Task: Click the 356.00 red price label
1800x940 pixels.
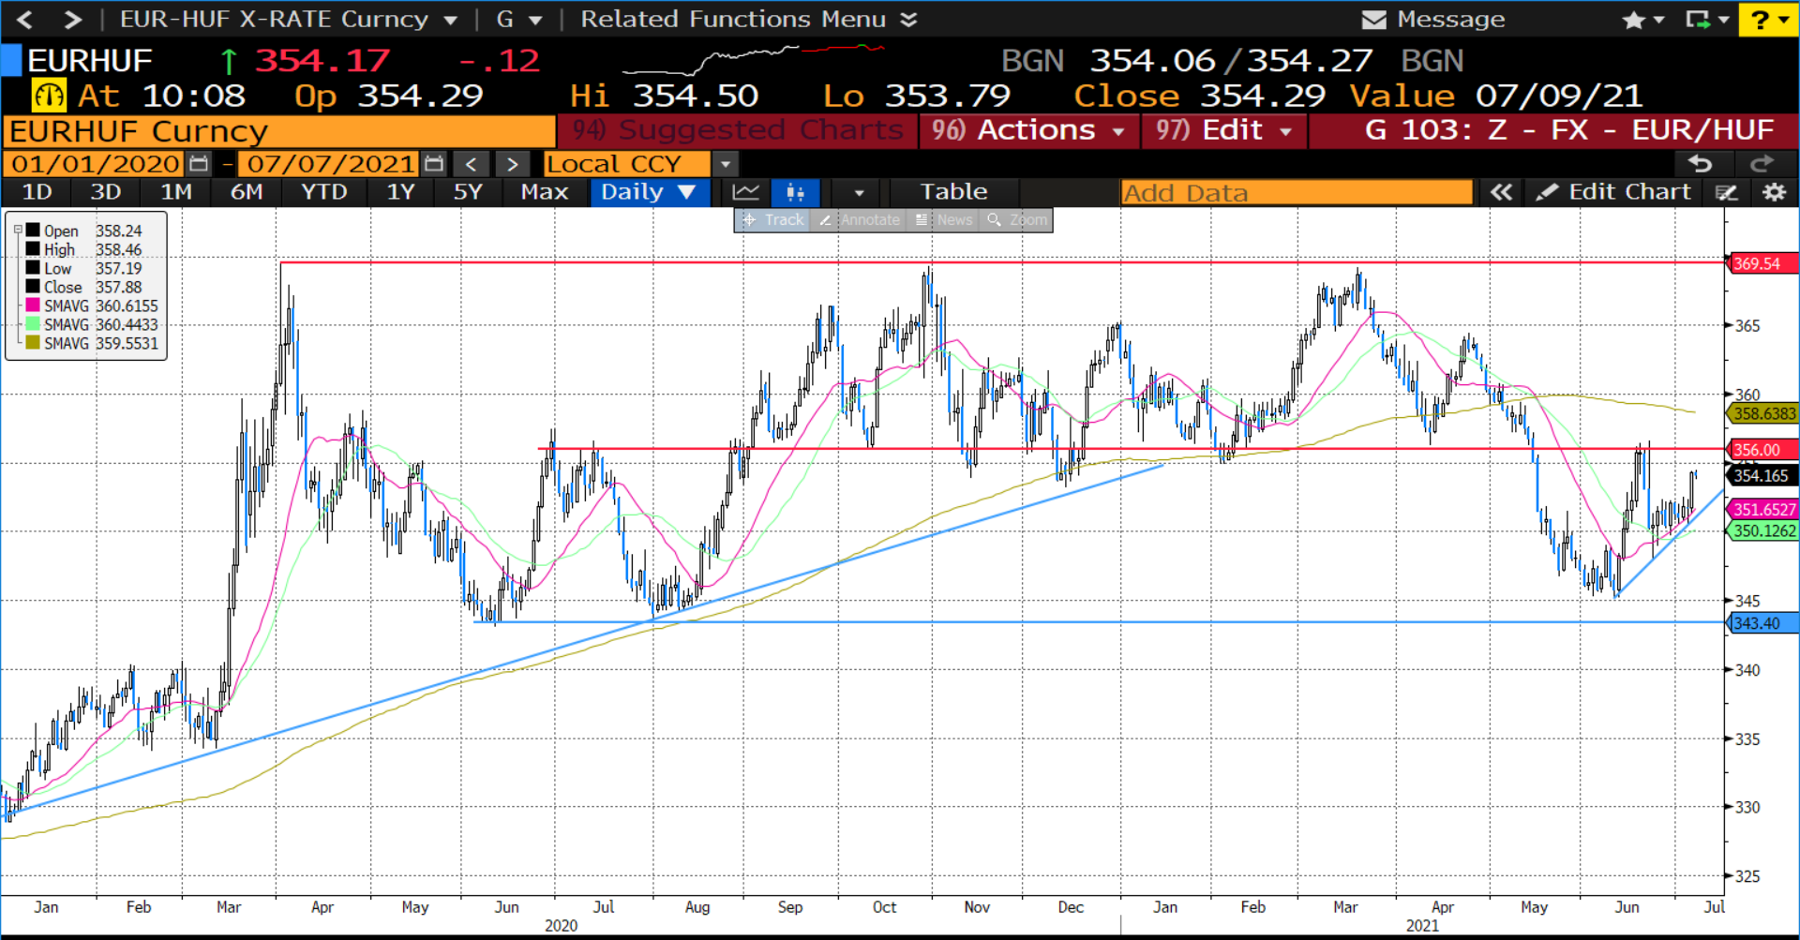Action: point(1762,450)
